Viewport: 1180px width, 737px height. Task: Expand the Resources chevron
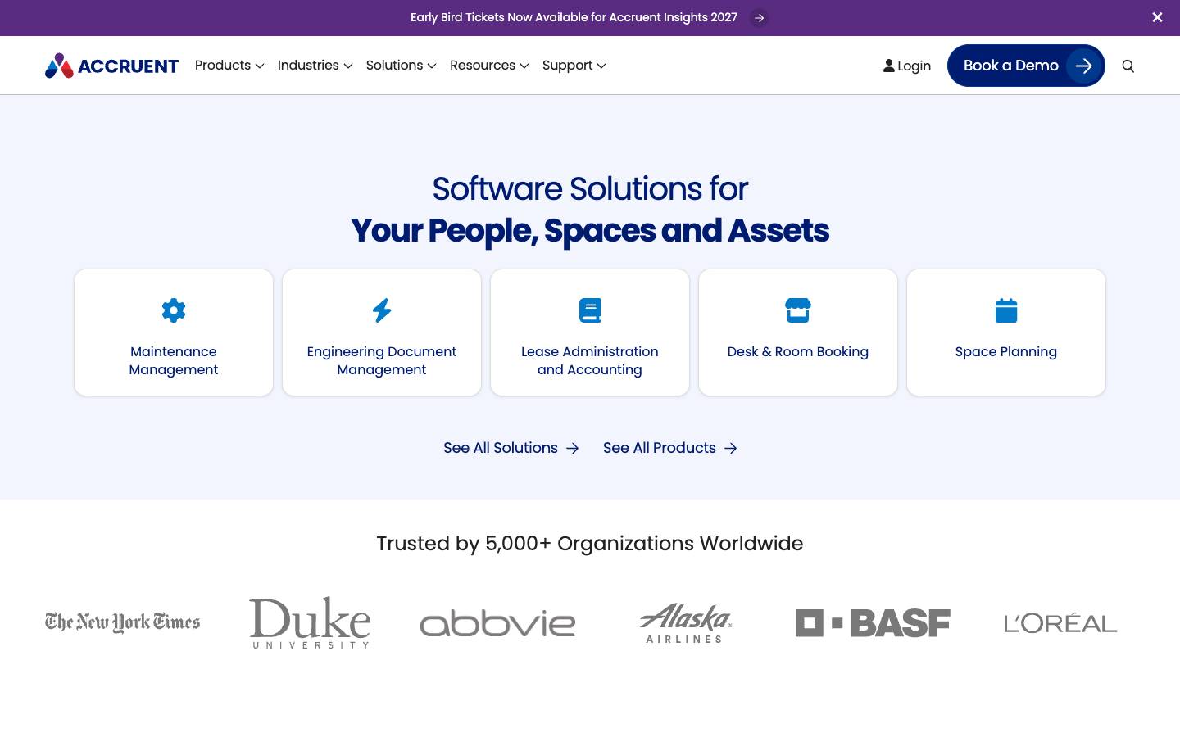[x=524, y=66]
